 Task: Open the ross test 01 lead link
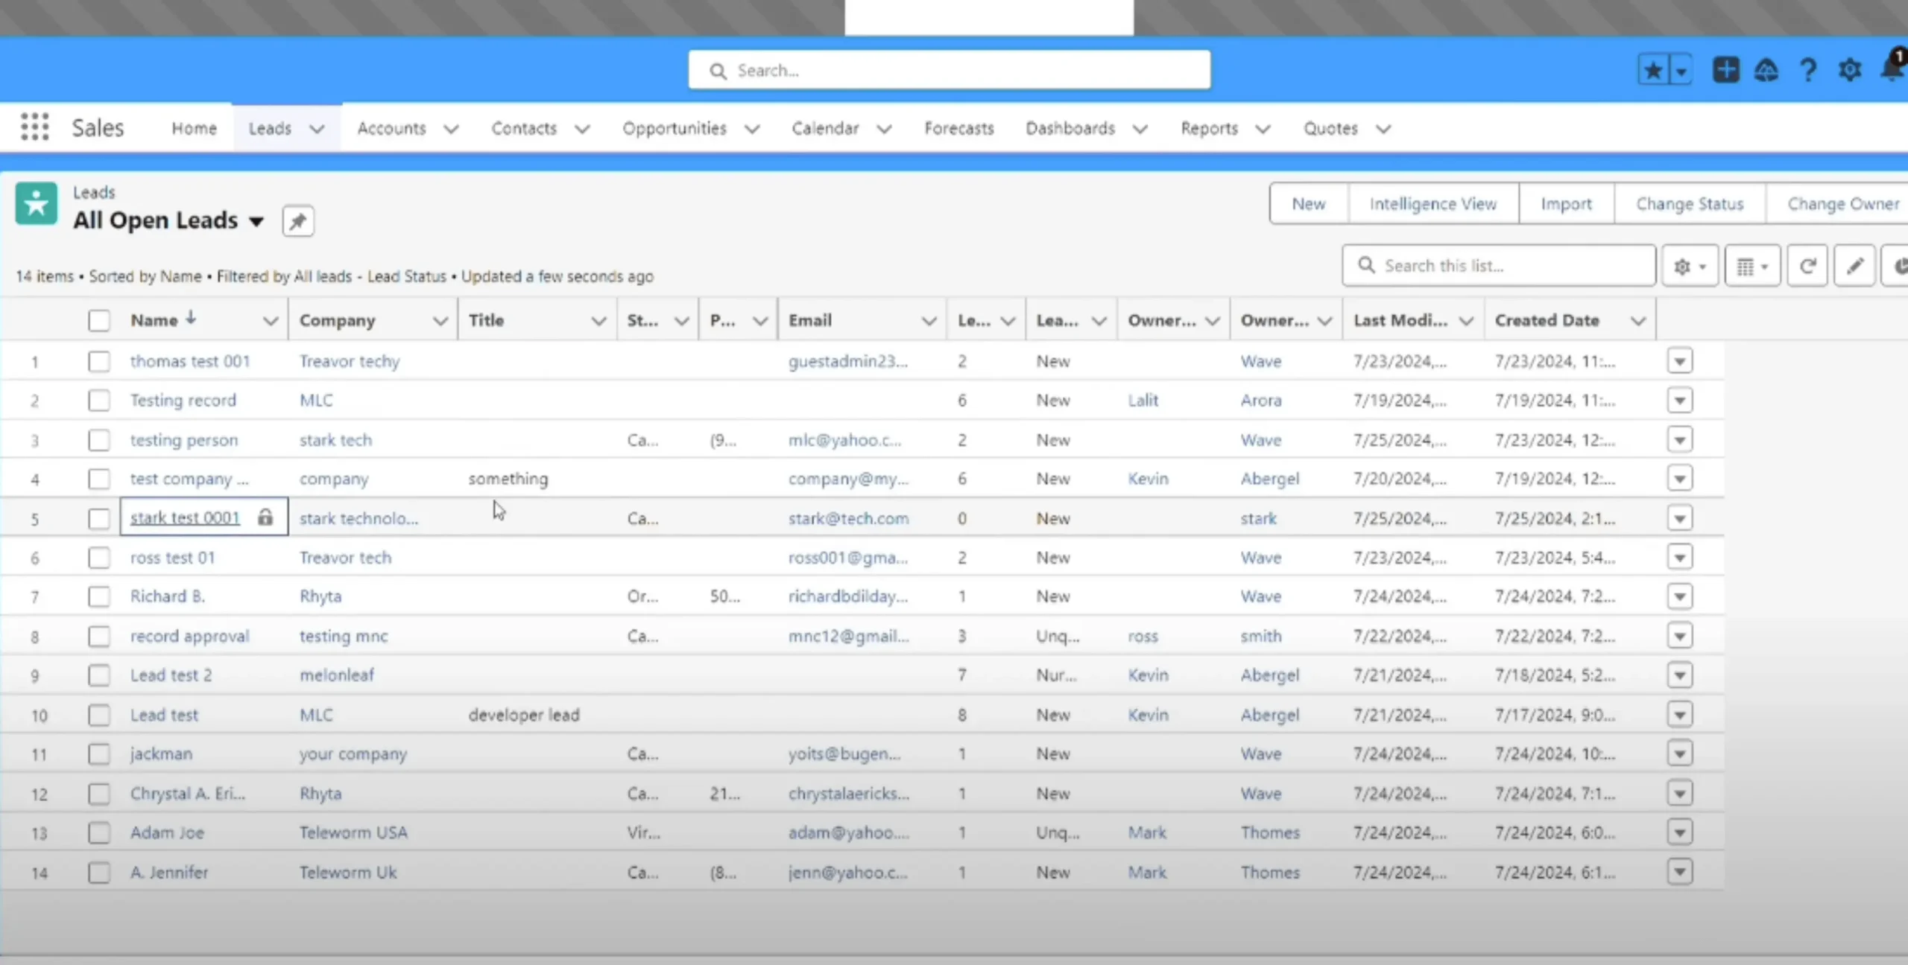(172, 558)
